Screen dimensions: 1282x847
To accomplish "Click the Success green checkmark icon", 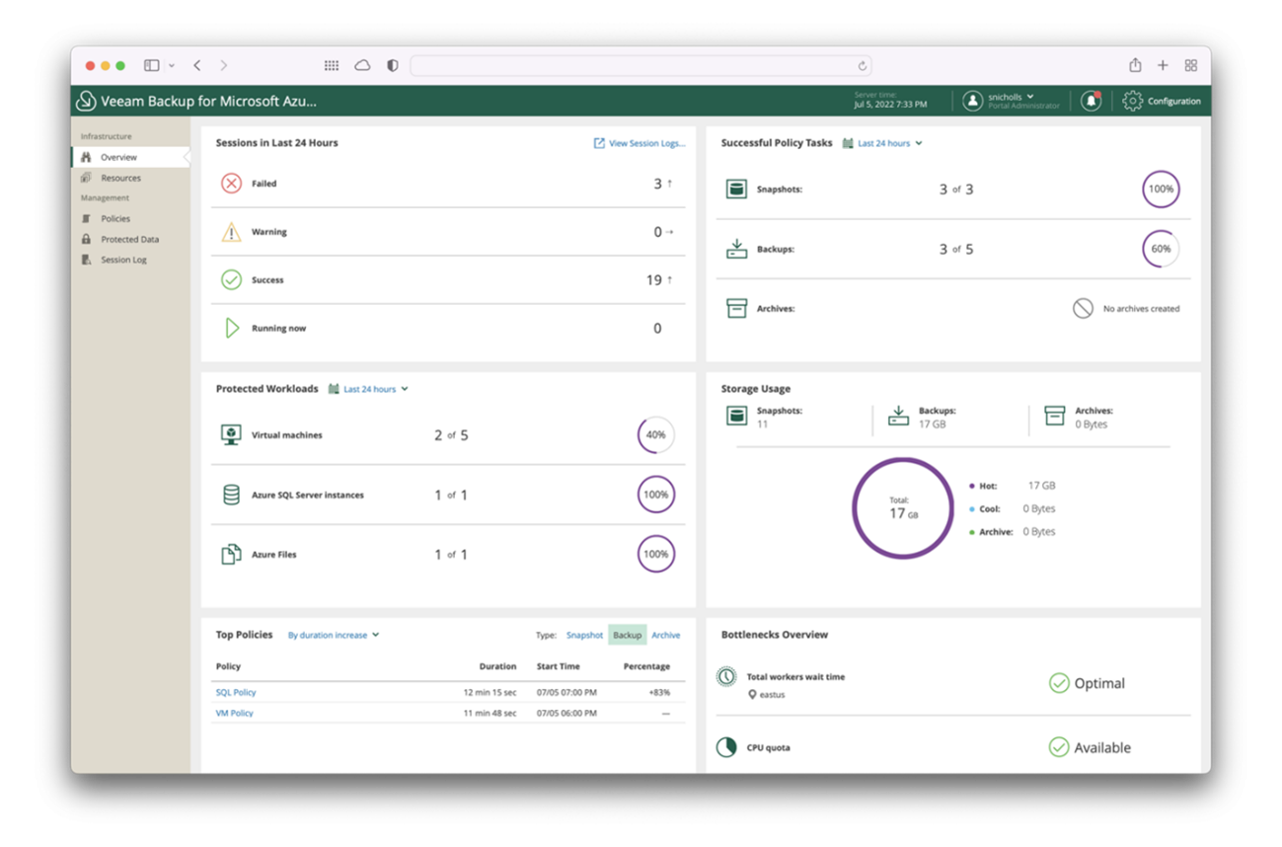I will [x=231, y=280].
